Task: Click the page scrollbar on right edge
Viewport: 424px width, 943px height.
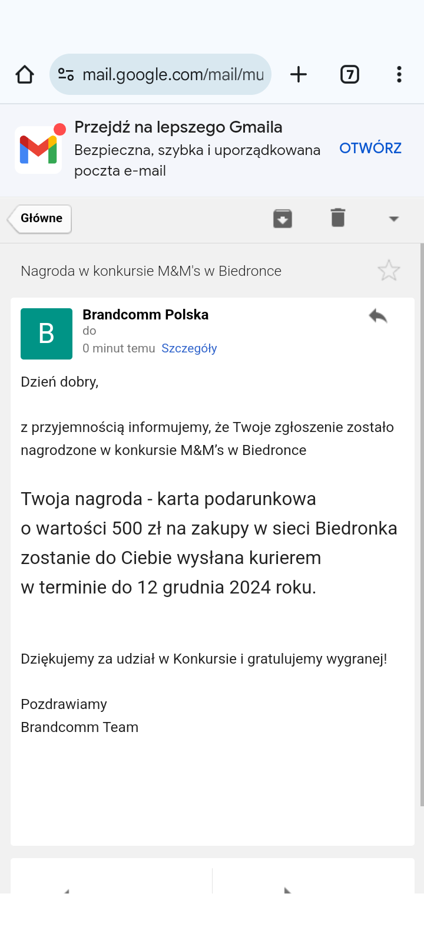Action: tap(422, 525)
